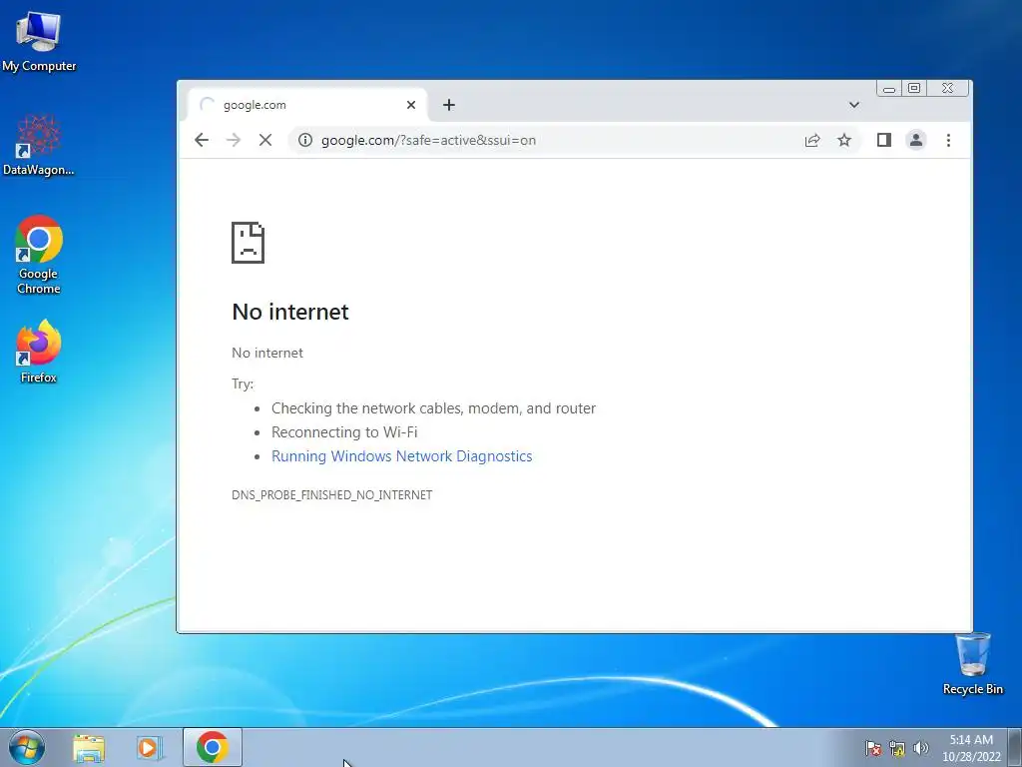
Task: Share this page using the share icon
Action: pos(812,140)
